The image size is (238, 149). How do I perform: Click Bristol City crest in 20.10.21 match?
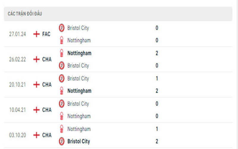pos(62,79)
